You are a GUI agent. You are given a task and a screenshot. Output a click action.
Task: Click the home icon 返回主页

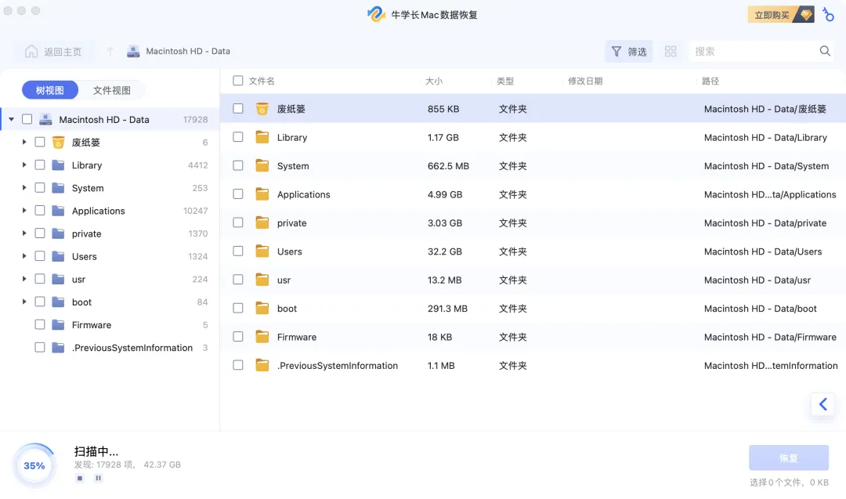pyautogui.click(x=31, y=52)
